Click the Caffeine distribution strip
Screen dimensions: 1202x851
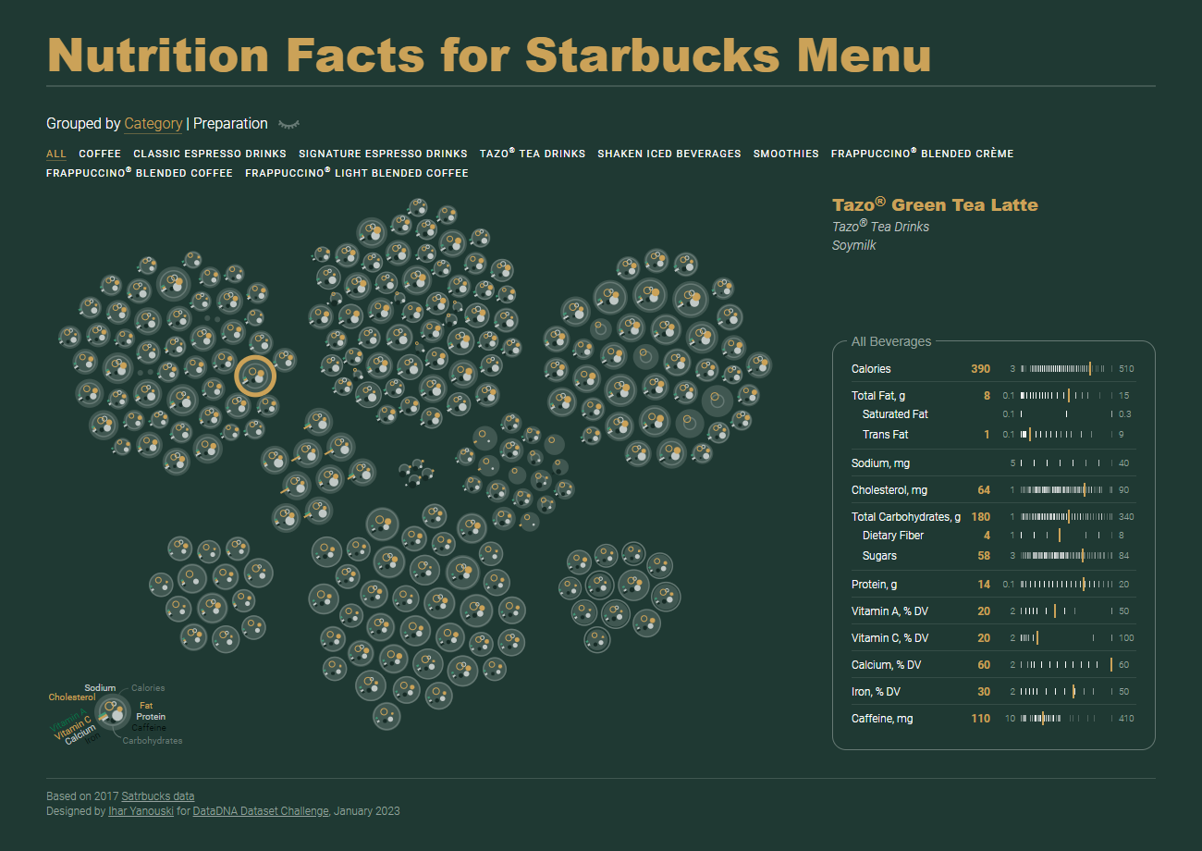[1066, 719]
